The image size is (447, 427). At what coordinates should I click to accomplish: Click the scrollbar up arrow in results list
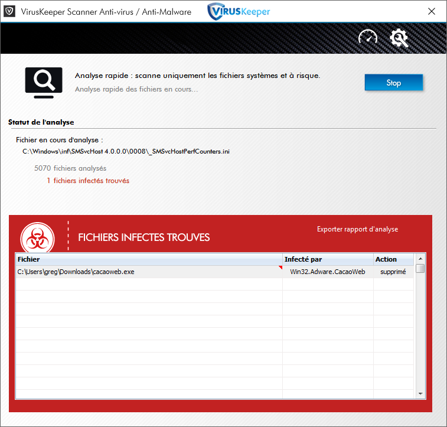click(420, 259)
